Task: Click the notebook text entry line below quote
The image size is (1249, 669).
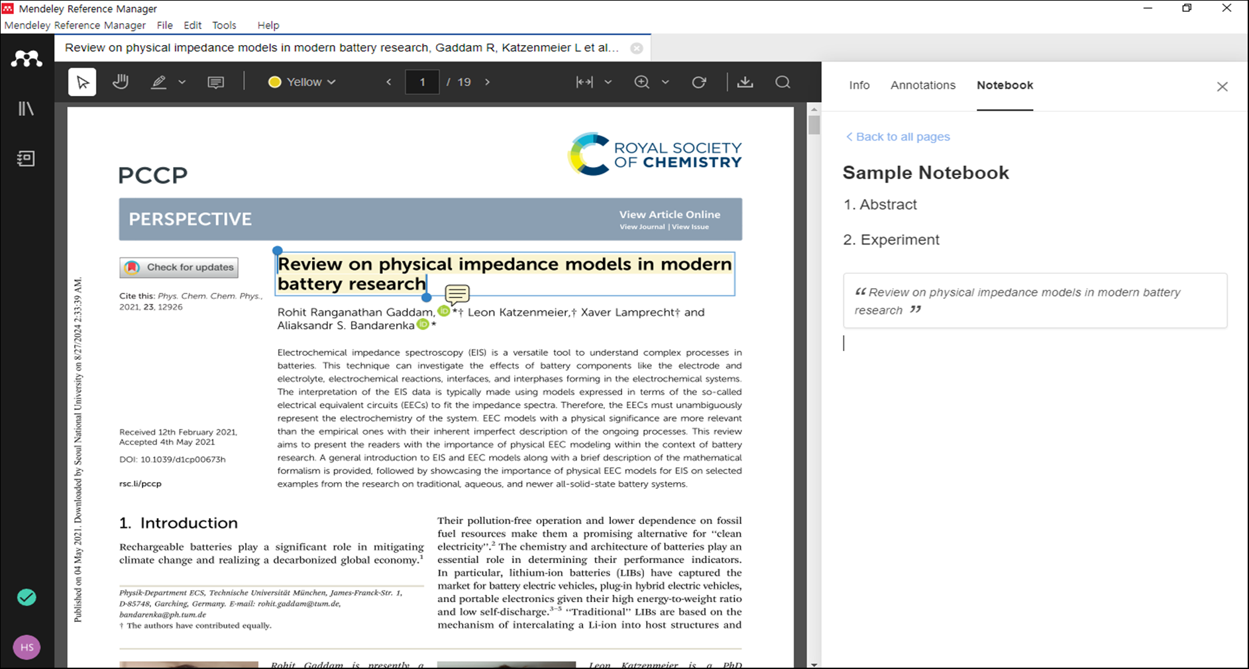Action: 1035,343
